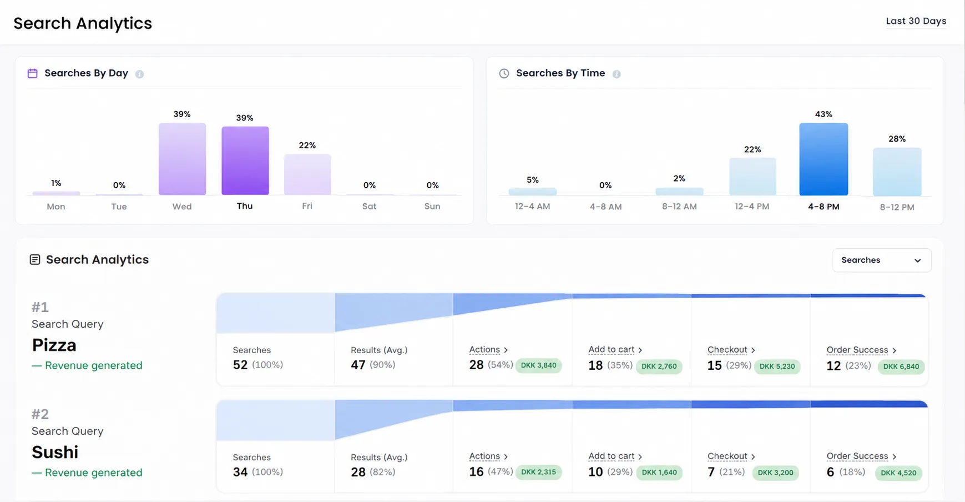Click the Pizza search query title
Screen dimensions: 965x502
tap(54, 345)
